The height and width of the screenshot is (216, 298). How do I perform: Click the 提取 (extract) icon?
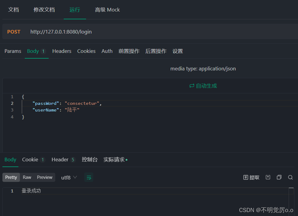point(251,177)
